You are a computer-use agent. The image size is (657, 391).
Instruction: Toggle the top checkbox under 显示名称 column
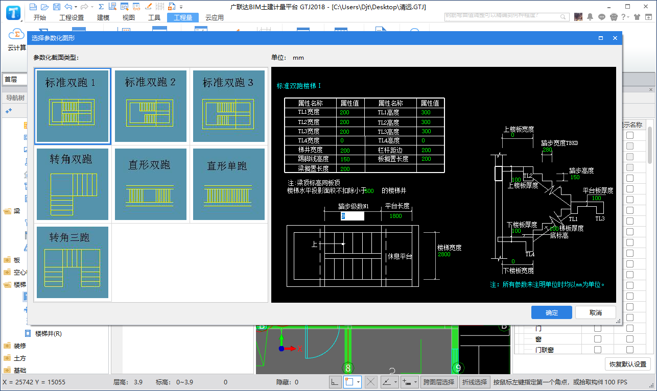click(630, 135)
